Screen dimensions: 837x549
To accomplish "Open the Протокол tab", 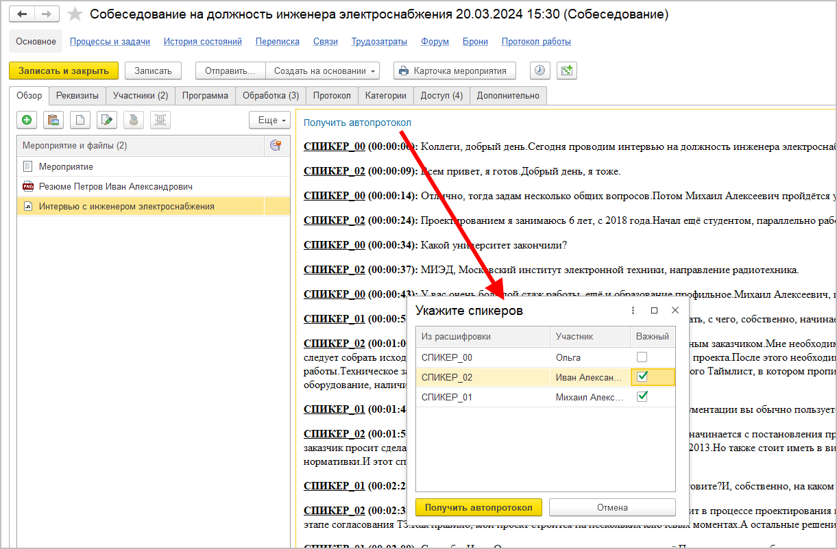I will 332,96.
